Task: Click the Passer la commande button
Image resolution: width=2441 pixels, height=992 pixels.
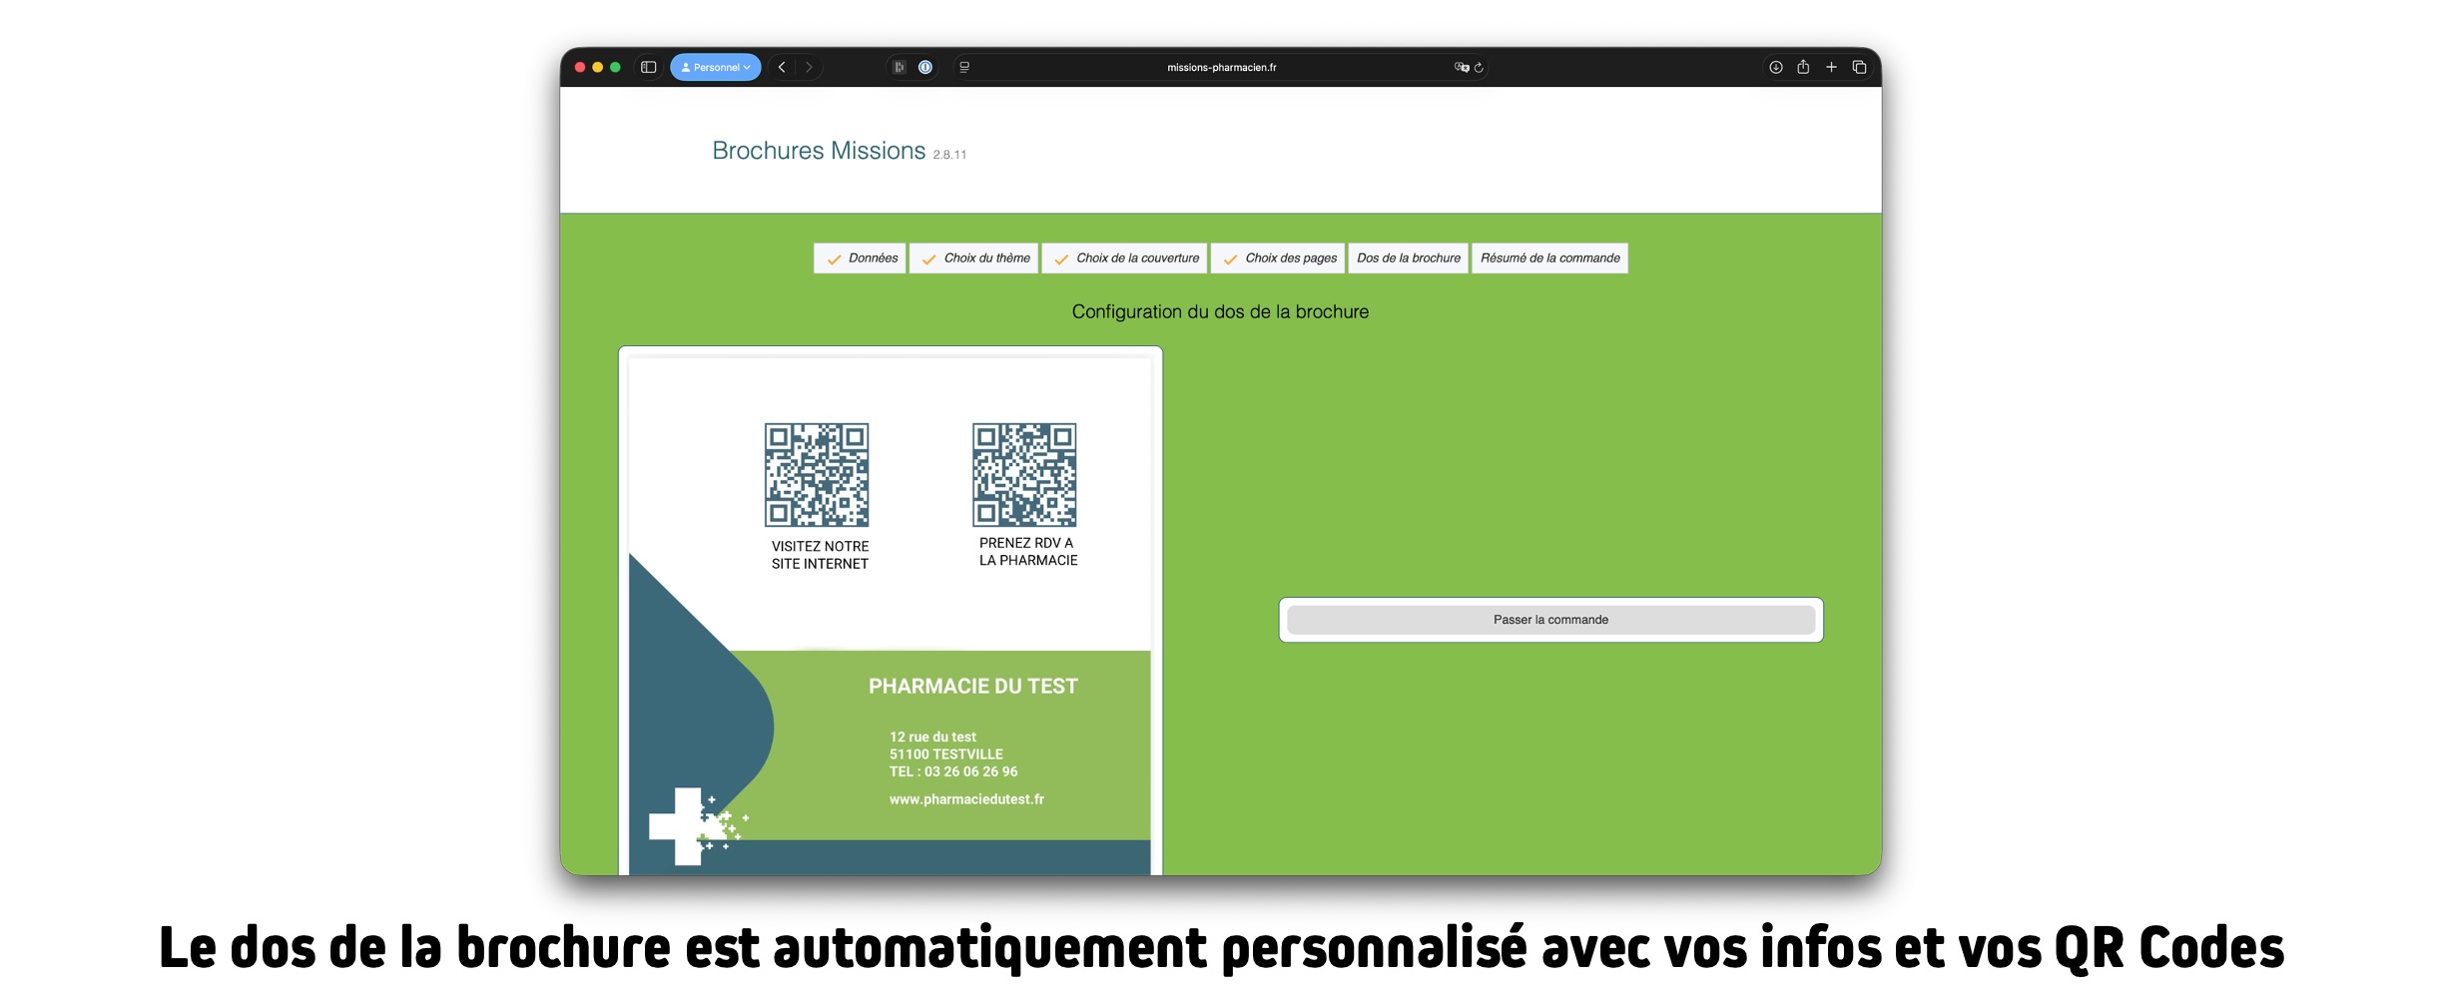Action: click(x=1550, y=619)
